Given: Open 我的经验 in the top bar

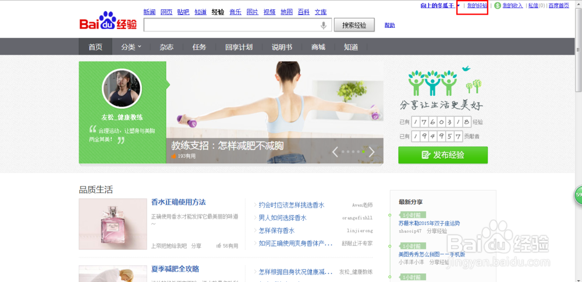Looking at the screenshot, I should pos(477,6).
